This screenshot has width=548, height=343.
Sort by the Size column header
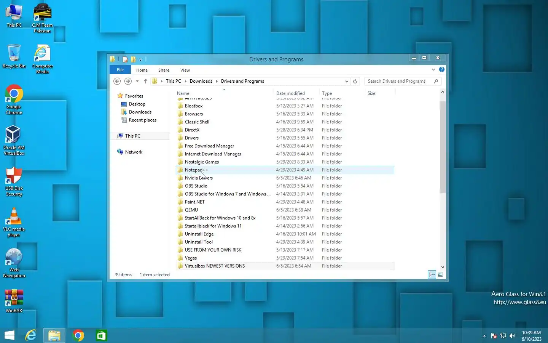click(380, 93)
